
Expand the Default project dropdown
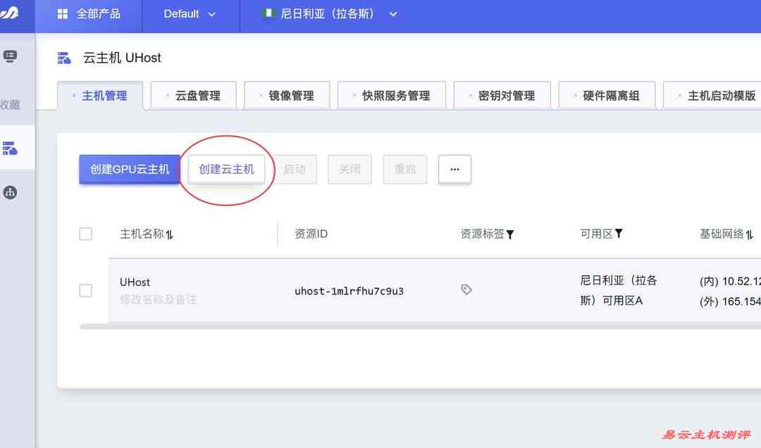click(190, 14)
